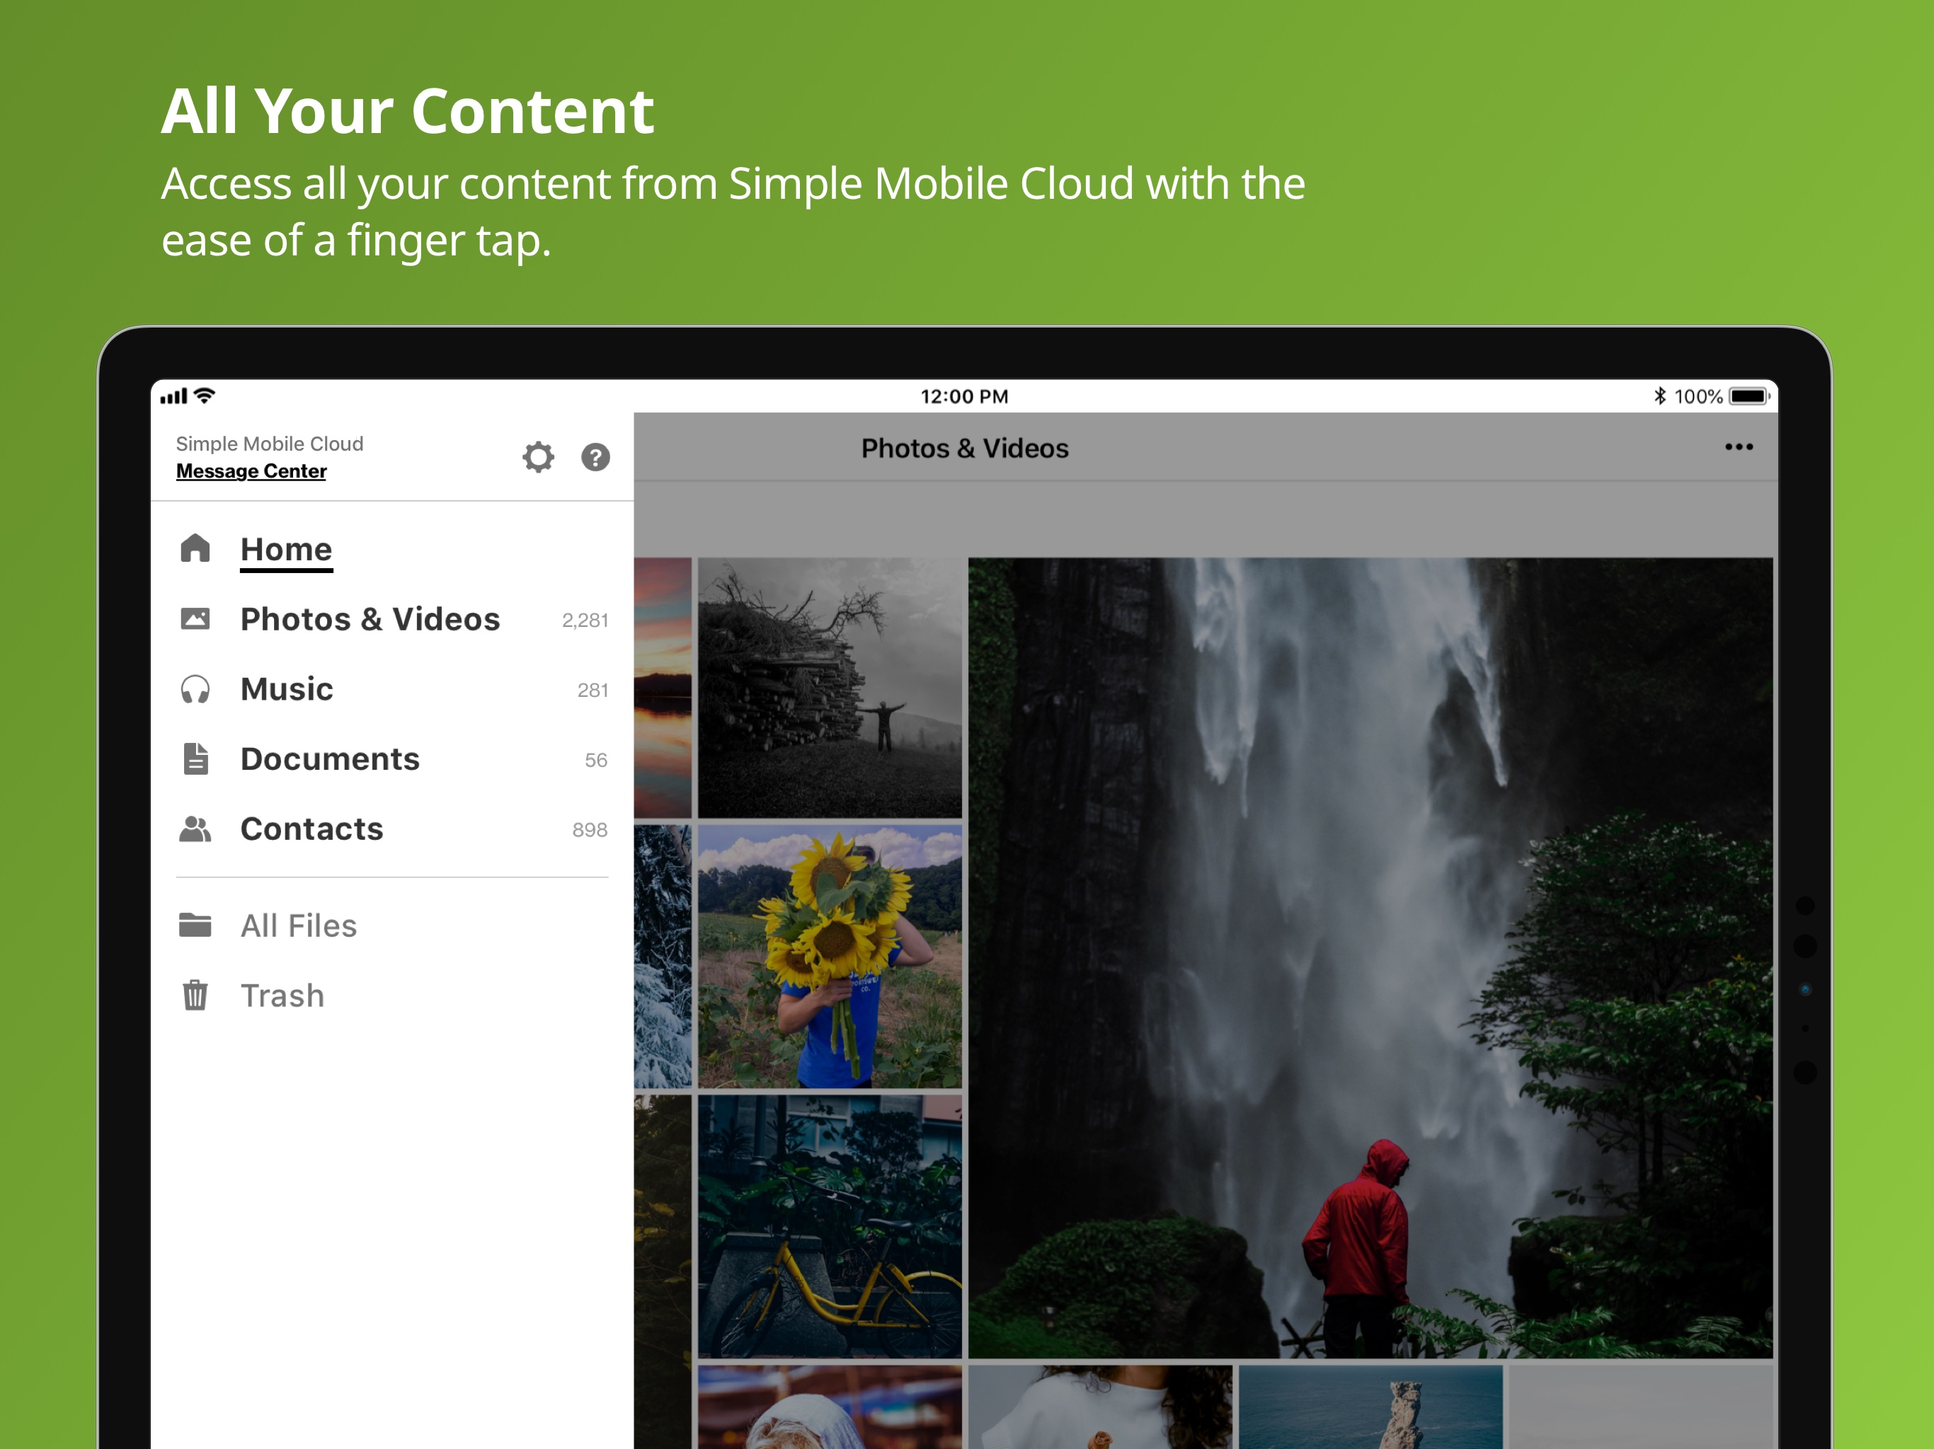Open the waterfall photo with red jacket

pos(1369,957)
